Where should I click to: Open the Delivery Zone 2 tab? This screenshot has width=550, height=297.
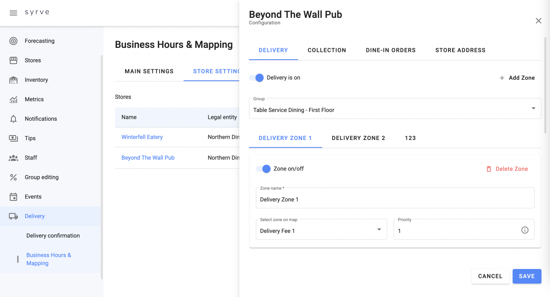click(358, 138)
